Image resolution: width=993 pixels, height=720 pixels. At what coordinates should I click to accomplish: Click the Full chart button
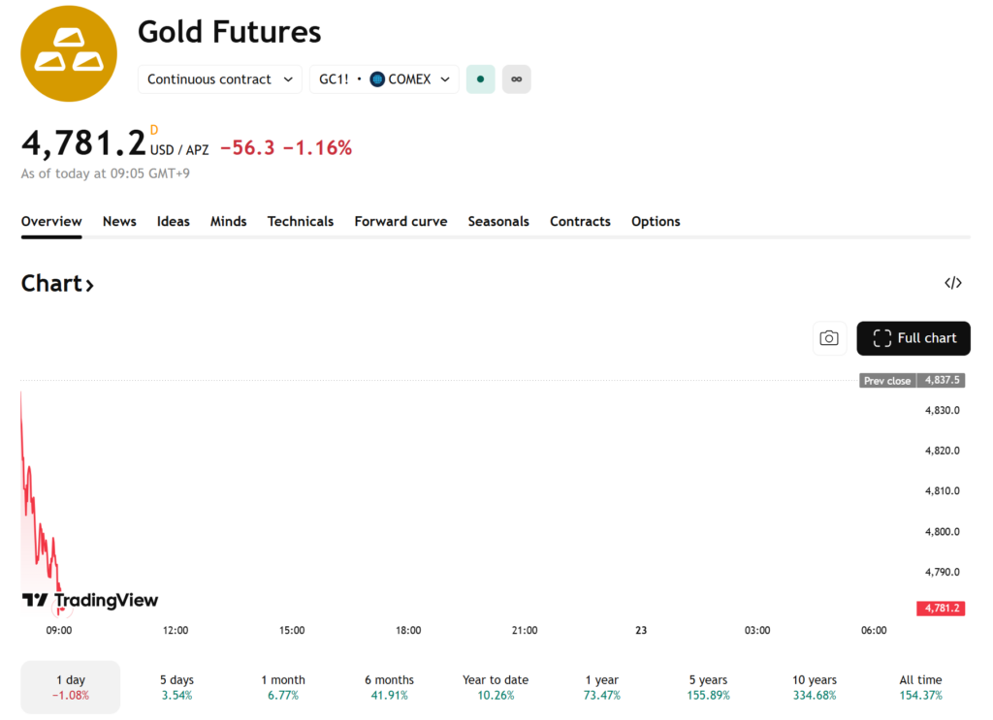pos(913,338)
